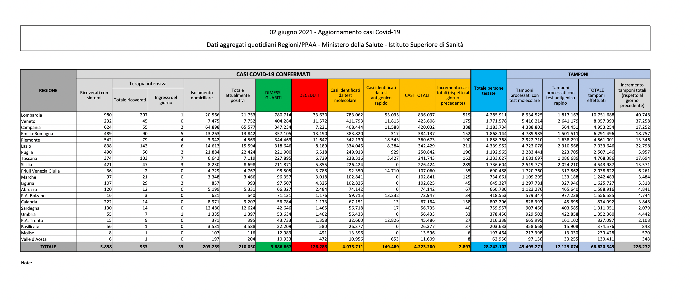The height and width of the screenshot is (305, 690).
Task: Click the red DECEDUTI header cell
Action: pos(309,95)
